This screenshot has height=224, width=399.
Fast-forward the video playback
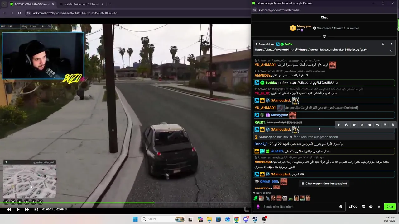27,209
